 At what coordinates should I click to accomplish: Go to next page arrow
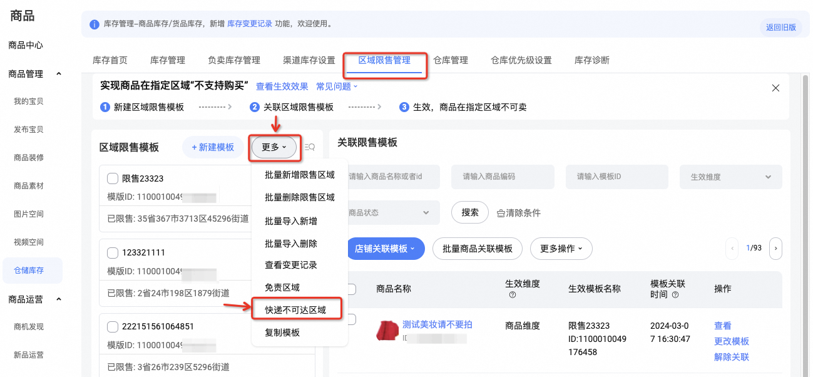tap(776, 249)
